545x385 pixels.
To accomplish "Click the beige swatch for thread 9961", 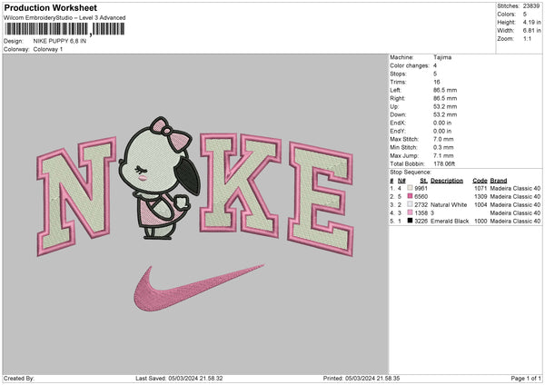I will (410, 188).
